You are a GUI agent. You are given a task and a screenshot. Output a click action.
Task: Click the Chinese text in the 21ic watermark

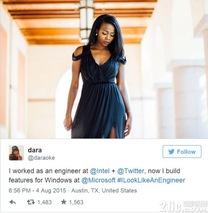point(195,204)
